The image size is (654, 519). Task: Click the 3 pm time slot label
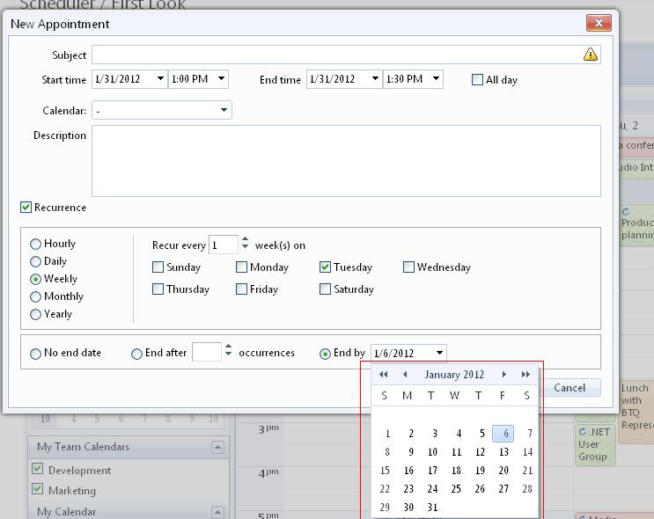268,429
